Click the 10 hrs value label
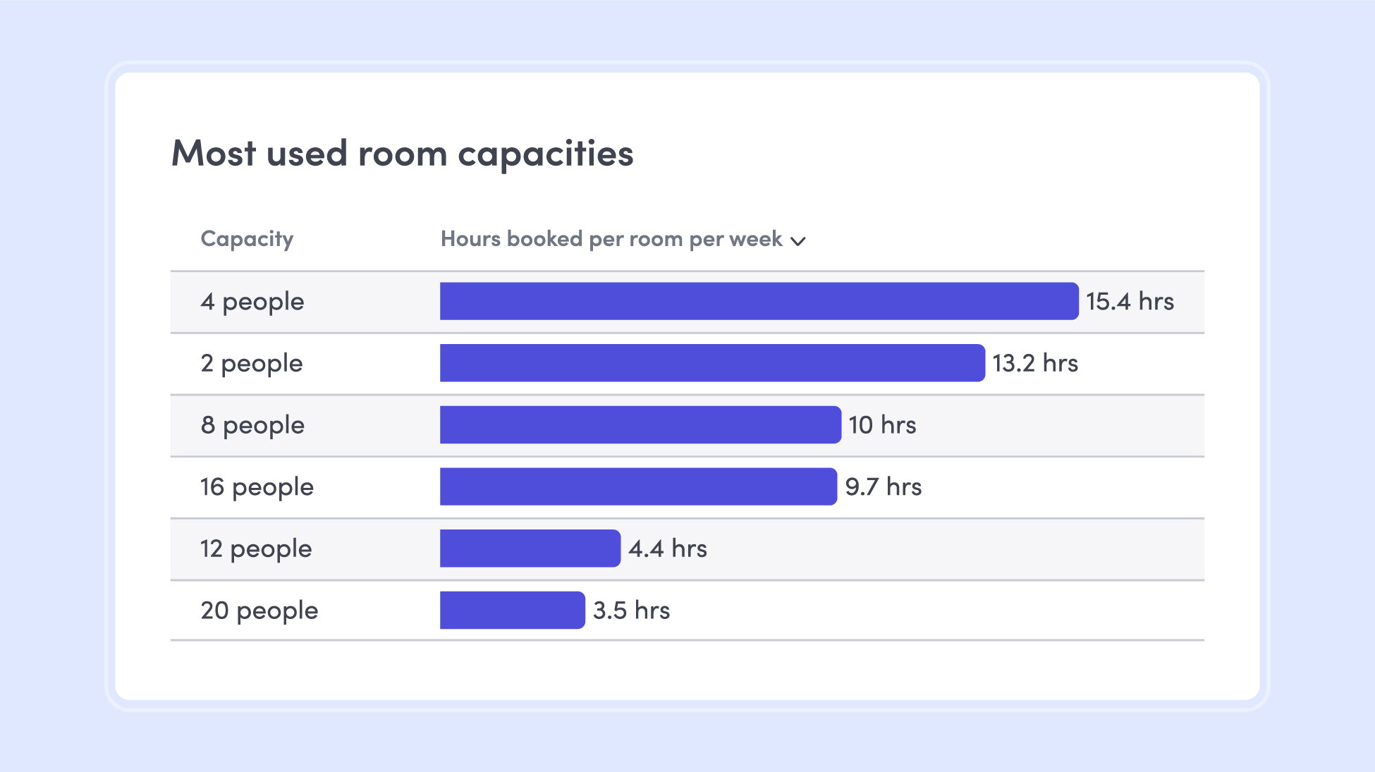 pyautogui.click(x=882, y=425)
